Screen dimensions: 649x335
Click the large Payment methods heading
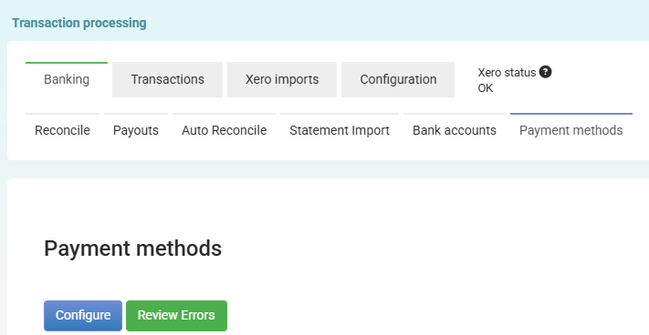click(x=133, y=249)
